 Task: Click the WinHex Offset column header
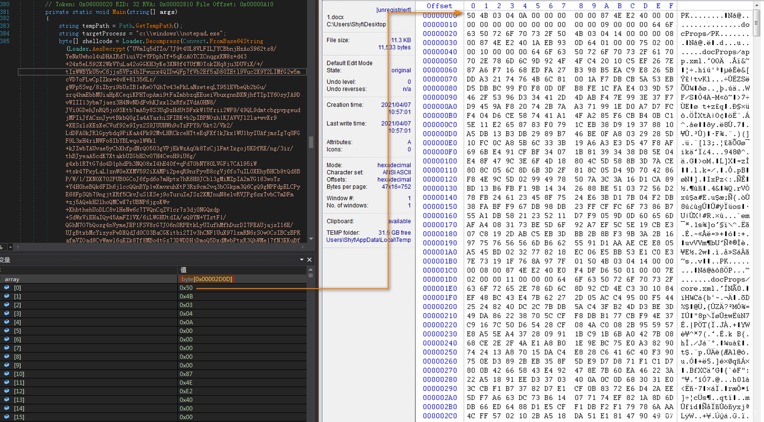[x=439, y=6]
